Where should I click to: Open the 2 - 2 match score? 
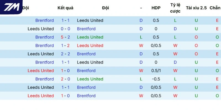click(65, 54)
